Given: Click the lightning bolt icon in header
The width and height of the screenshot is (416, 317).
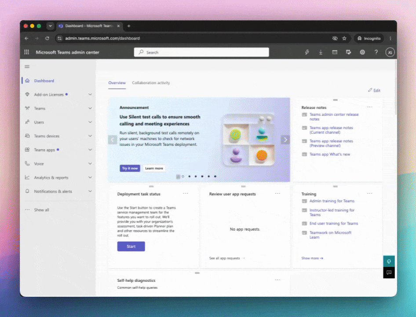Looking at the screenshot, I should pyautogui.click(x=307, y=52).
